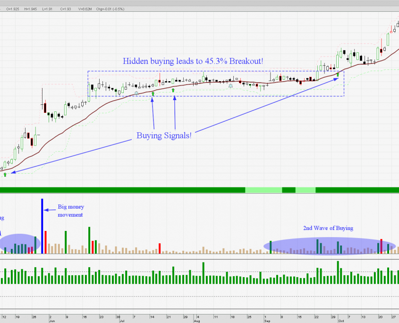Click the 'Big money movement' annotation text
The height and width of the screenshot is (323, 399).
click(x=71, y=211)
